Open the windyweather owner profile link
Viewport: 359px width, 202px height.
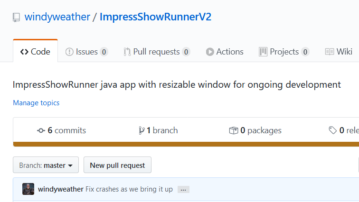tap(57, 17)
